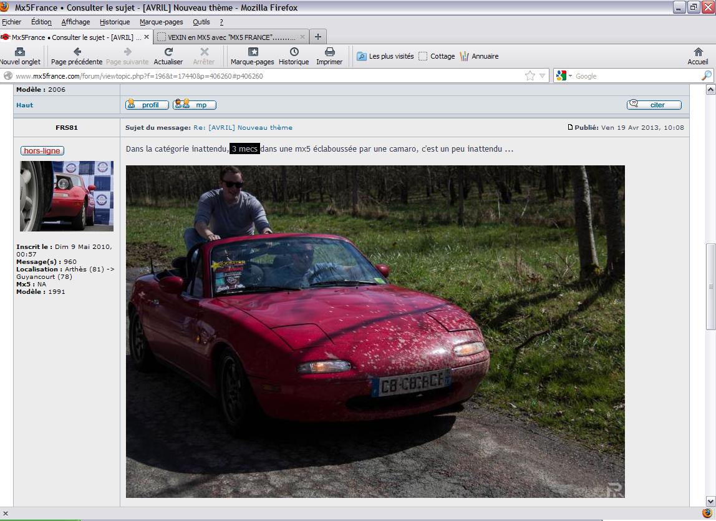Image resolution: width=716 pixels, height=521 pixels.
Task: Click the text Modèle : 2006
Action: (41, 90)
